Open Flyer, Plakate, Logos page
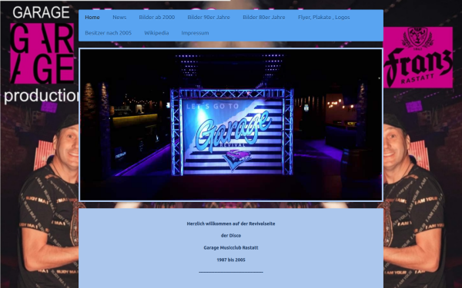This screenshot has height=288, width=462. [x=324, y=18]
